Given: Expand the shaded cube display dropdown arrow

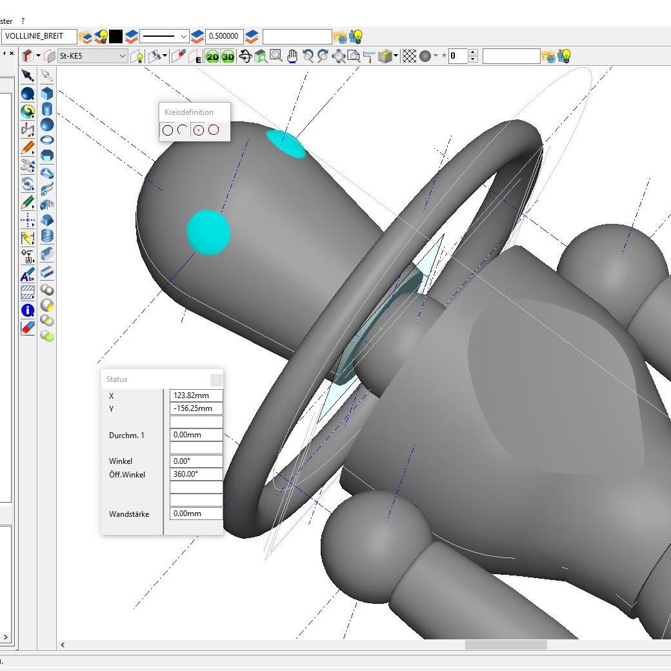Looking at the screenshot, I should coord(396,56).
